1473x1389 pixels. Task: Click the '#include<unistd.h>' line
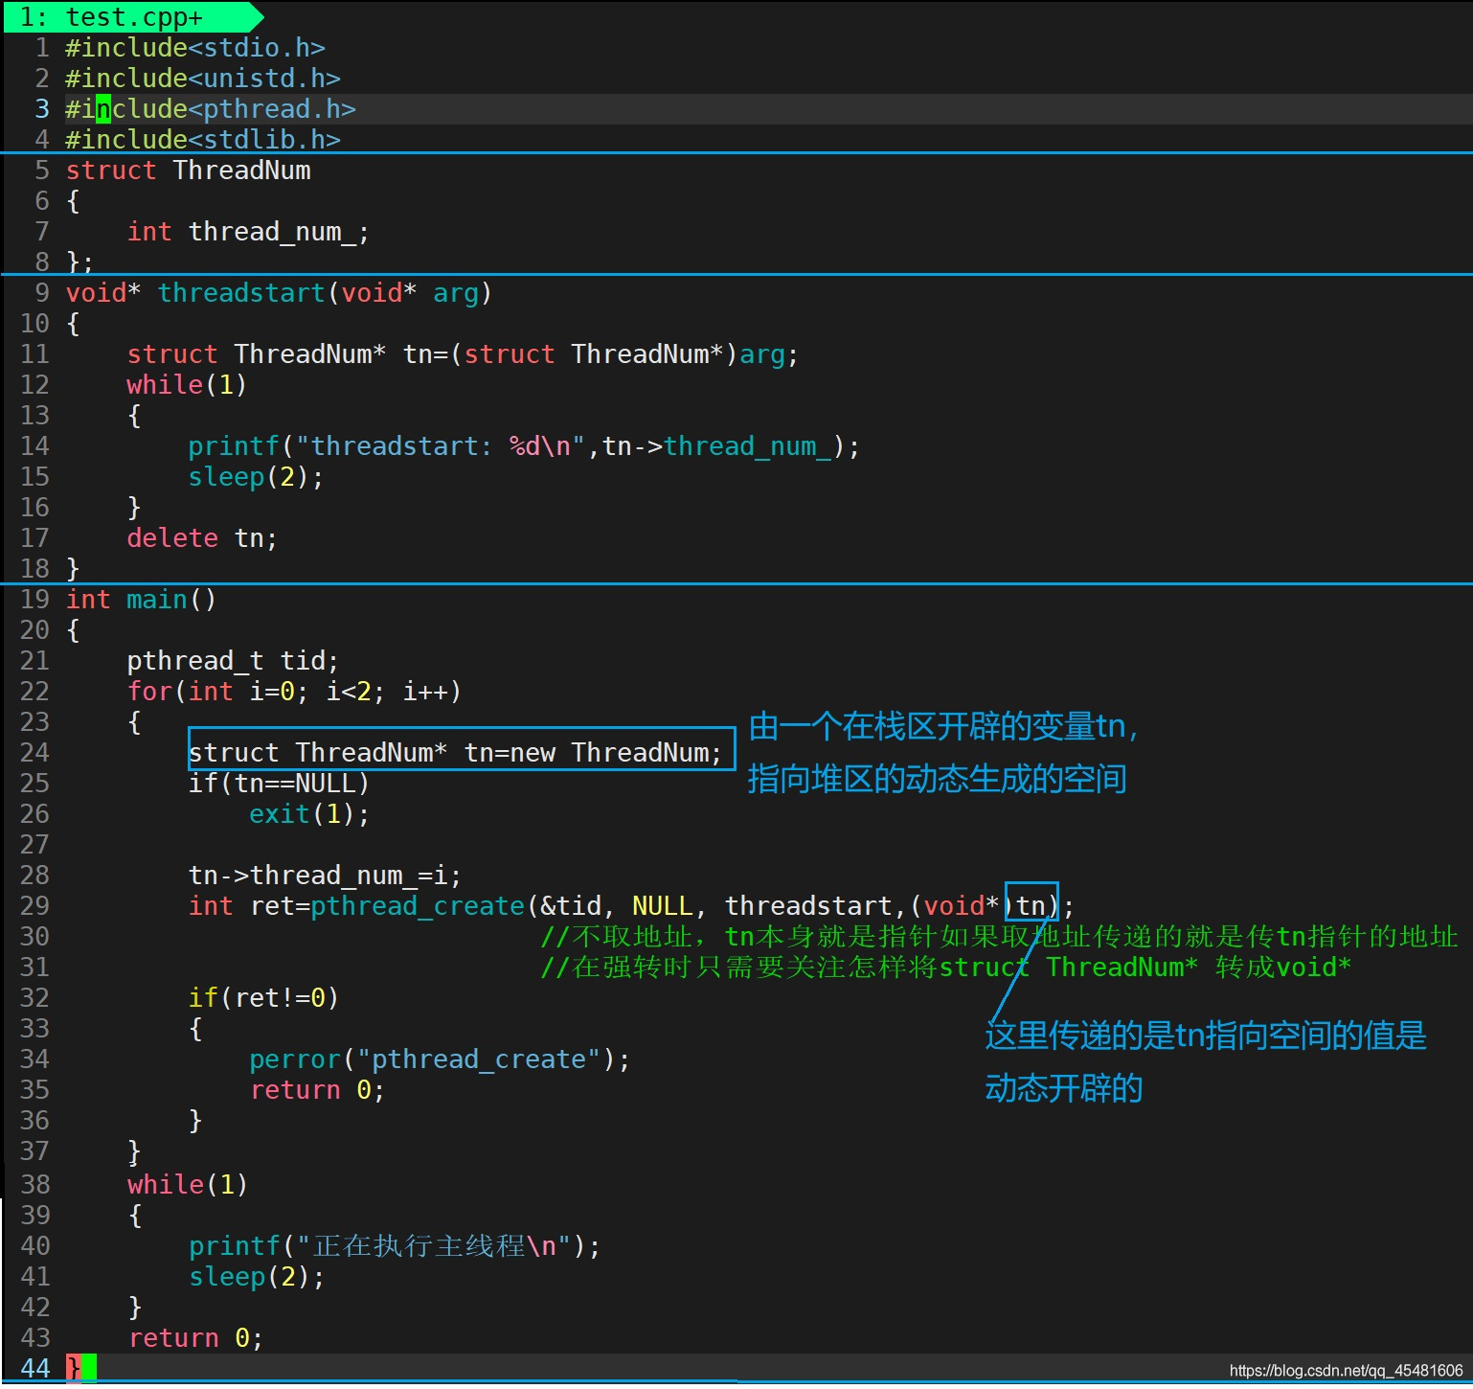coord(203,79)
